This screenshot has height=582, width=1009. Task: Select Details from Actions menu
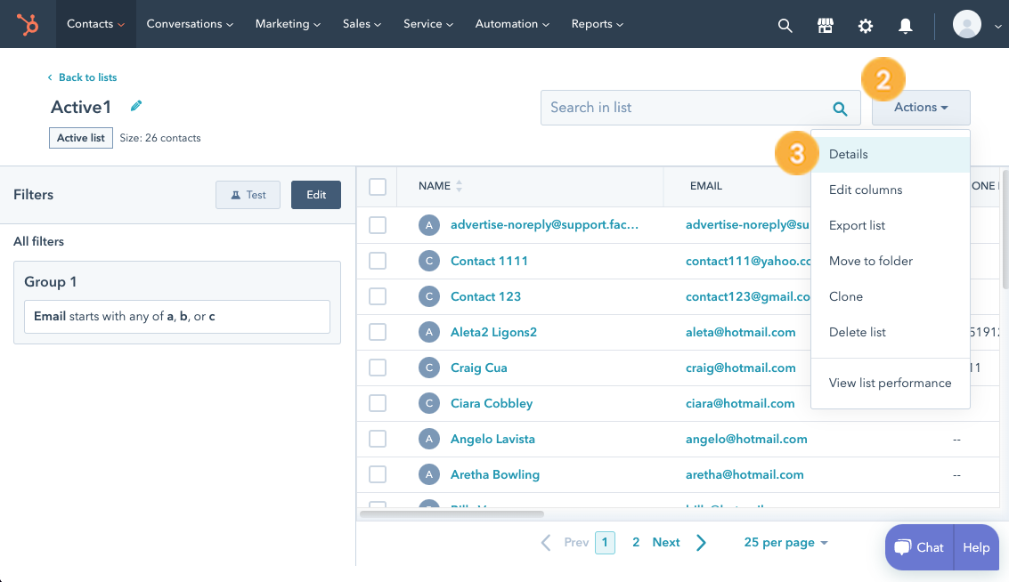[x=891, y=154]
